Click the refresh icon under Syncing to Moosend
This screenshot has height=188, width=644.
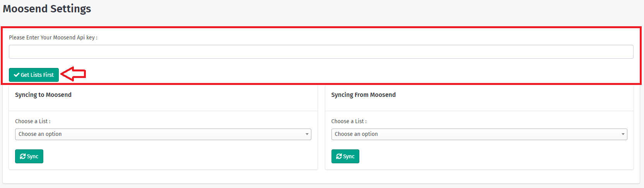click(23, 156)
